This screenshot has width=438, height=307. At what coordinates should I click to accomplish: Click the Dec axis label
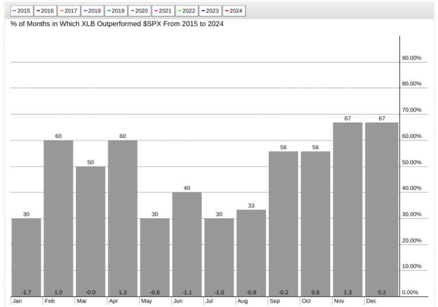[371, 301]
